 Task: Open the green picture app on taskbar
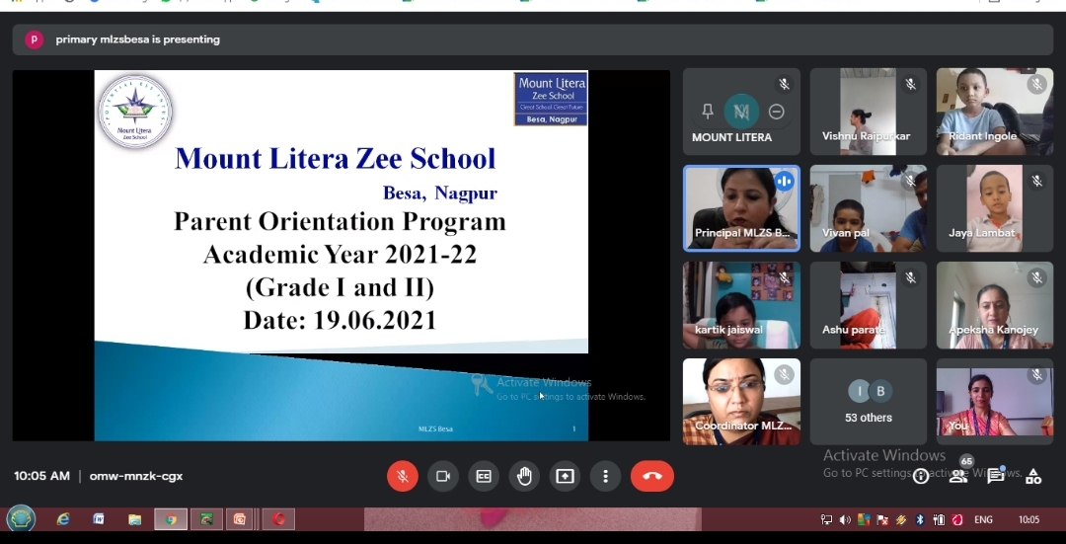coord(206,519)
